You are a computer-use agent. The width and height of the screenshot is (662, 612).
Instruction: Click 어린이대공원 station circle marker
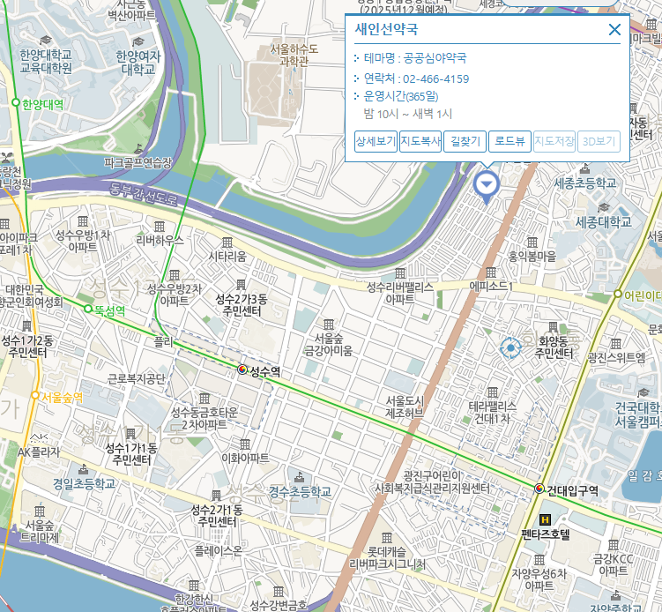618,294
